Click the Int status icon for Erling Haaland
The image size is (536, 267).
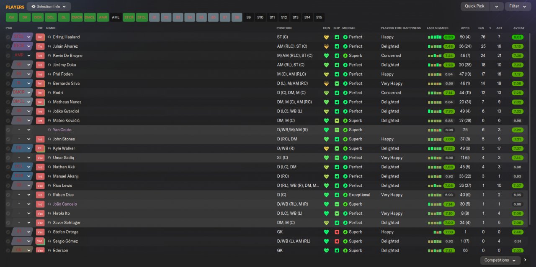click(40, 37)
